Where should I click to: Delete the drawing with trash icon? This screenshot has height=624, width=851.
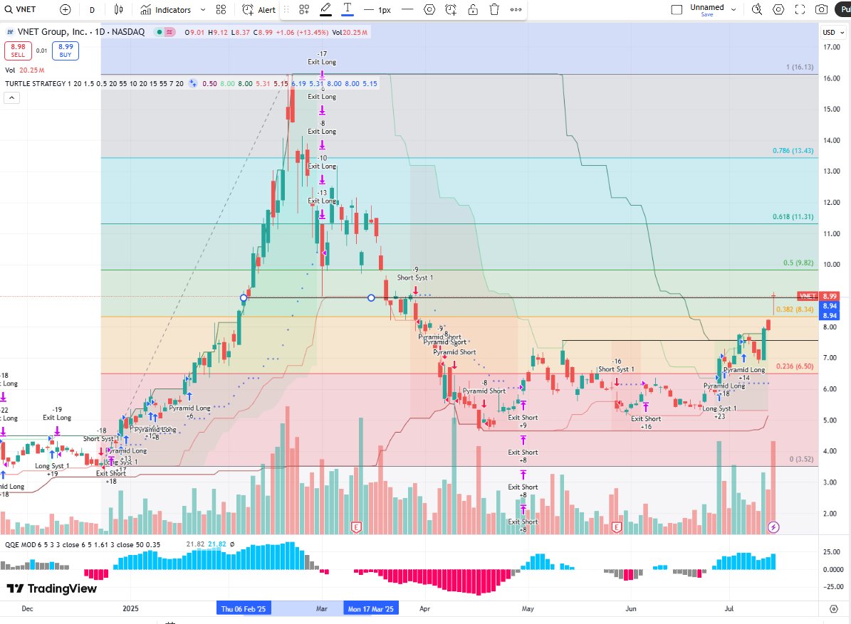click(x=494, y=10)
